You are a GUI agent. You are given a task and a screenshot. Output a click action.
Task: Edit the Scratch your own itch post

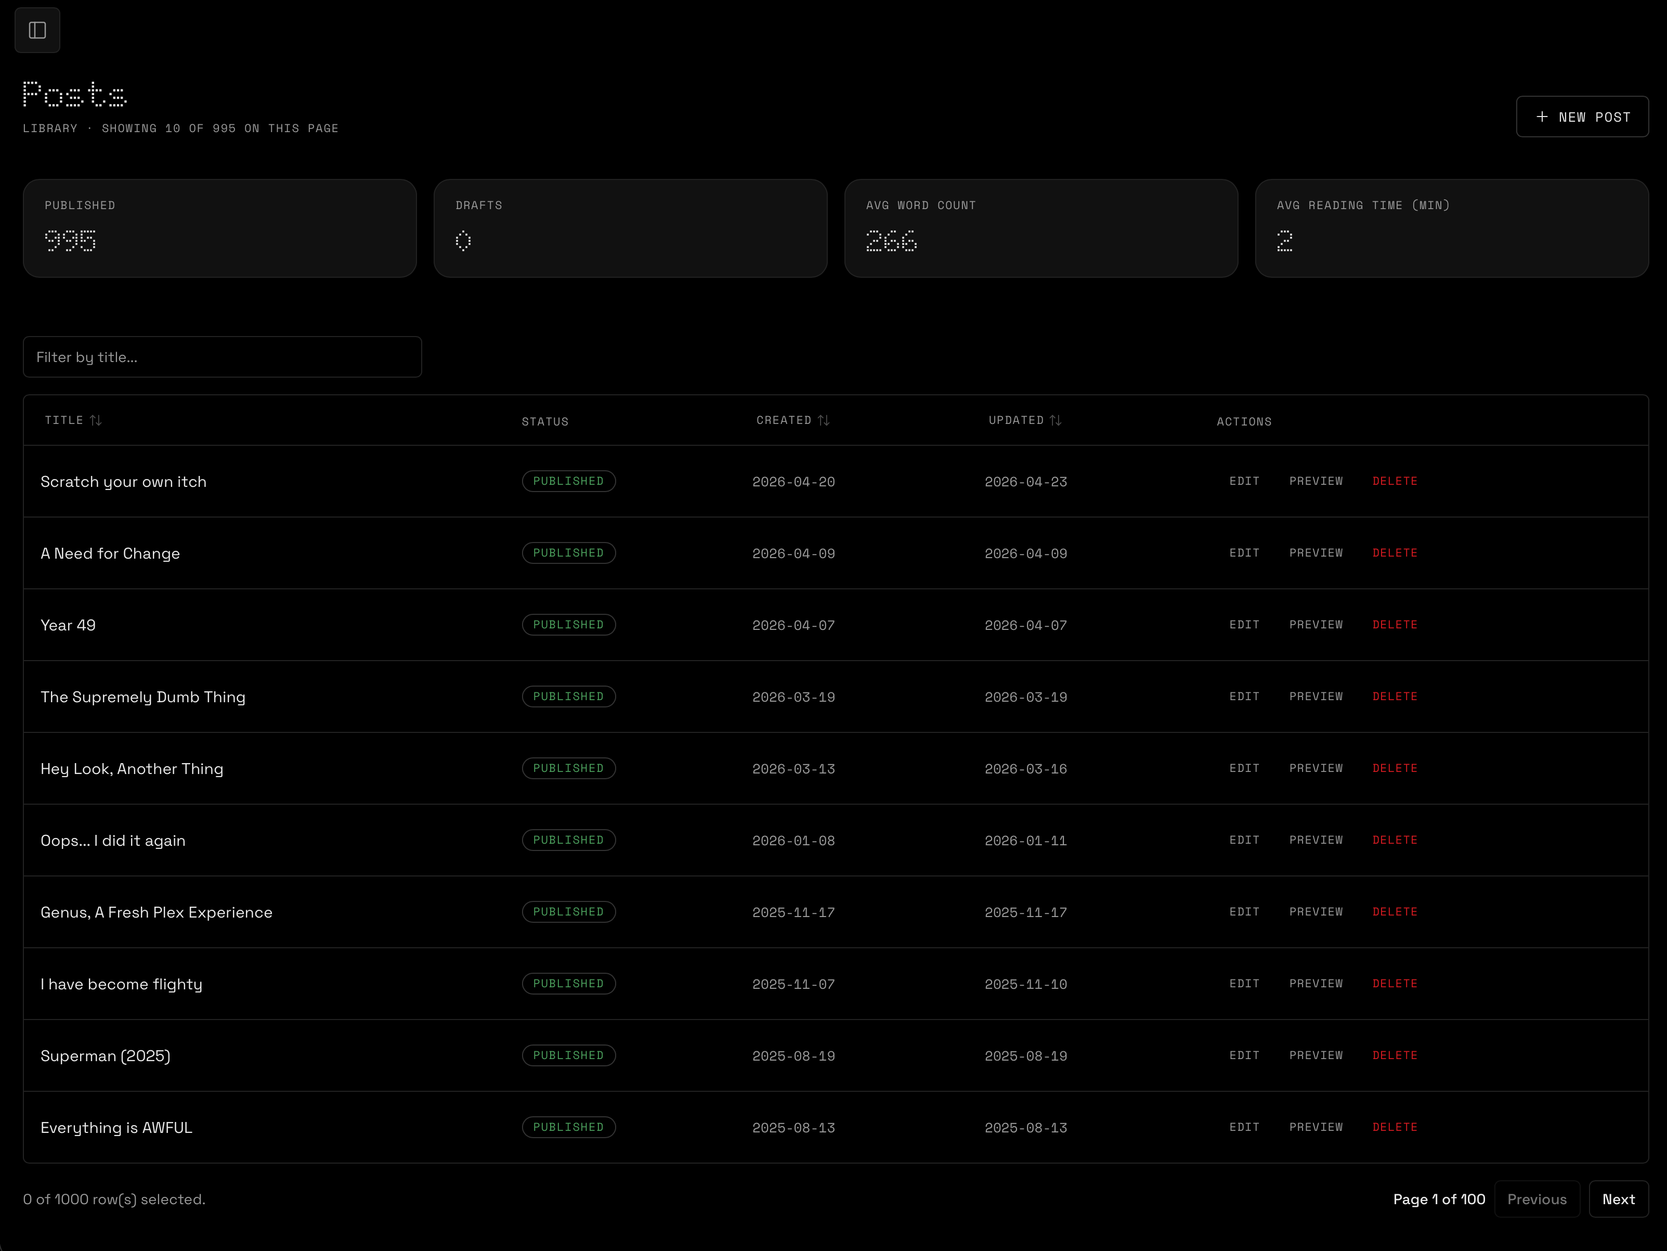[x=1244, y=481]
